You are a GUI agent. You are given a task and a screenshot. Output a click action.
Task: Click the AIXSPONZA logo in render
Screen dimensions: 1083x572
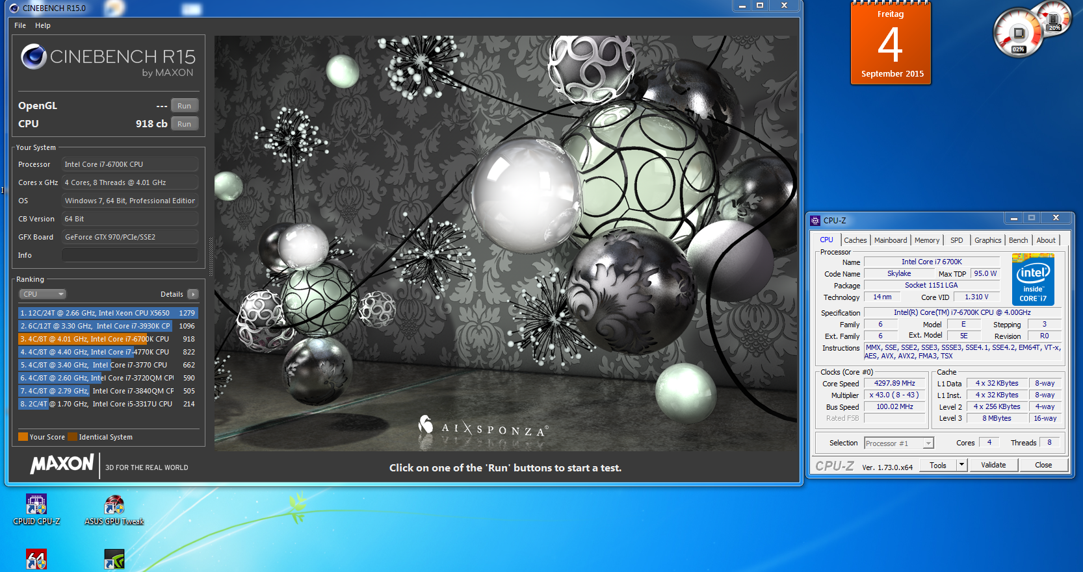pyautogui.click(x=484, y=426)
